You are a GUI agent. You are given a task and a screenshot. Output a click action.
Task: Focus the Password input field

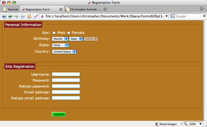click(66, 80)
